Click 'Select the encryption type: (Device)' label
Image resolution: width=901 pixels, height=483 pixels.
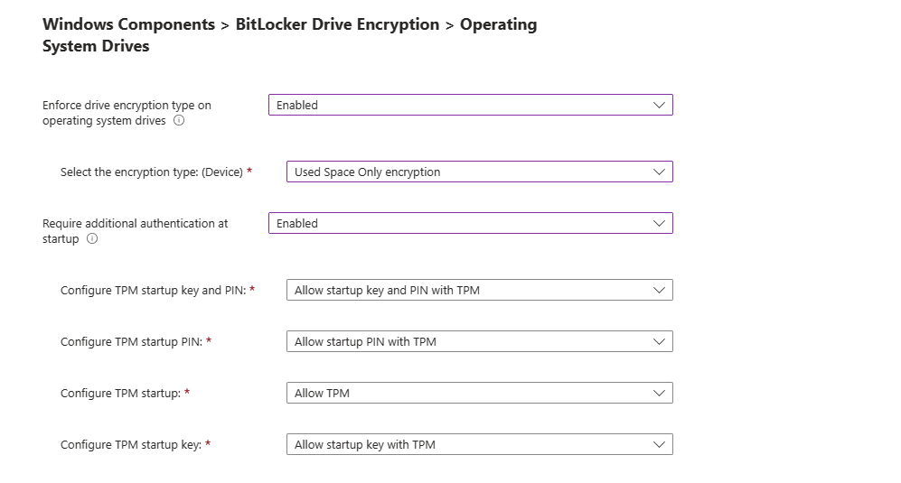pos(151,172)
